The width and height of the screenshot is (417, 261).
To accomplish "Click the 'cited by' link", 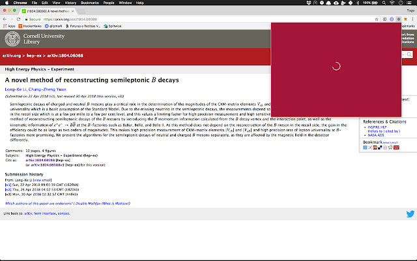I will coord(392,131).
